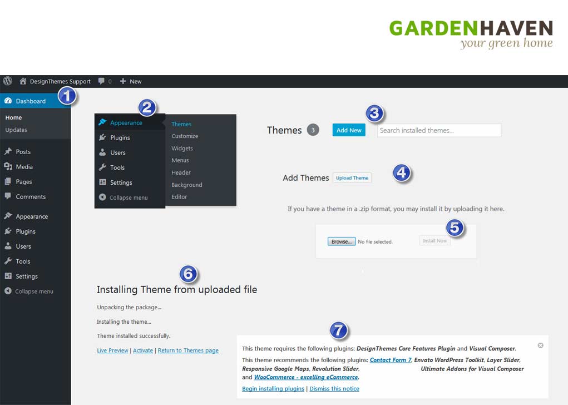This screenshot has height=405, width=568.
Task: Click the themes count badge showing 3
Action: pyautogui.click(x=313, y=130)
